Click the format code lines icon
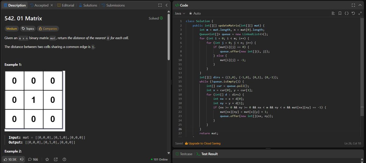The height and width of the screenshot is (163, 366). click(333, 13)
